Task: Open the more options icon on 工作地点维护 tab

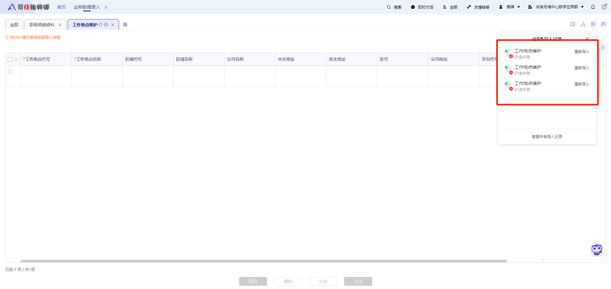Action: [x=106, y=24]
